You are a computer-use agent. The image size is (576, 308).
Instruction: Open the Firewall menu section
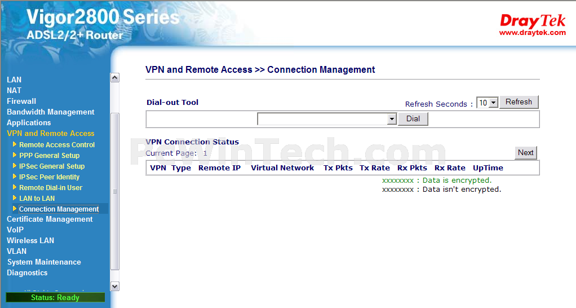coord(21,101)
